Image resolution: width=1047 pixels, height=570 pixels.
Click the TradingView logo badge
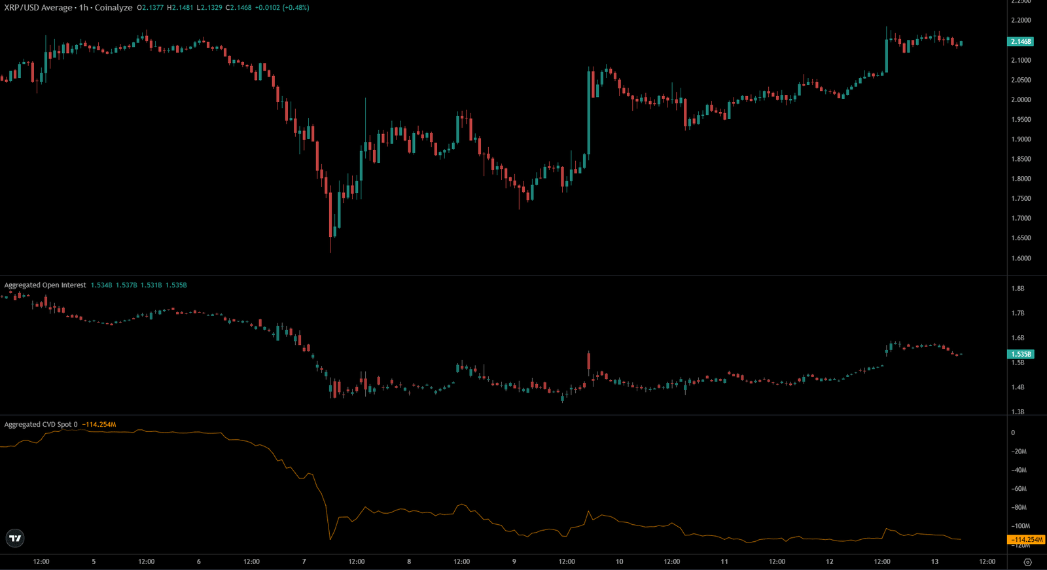coord(15,538)
